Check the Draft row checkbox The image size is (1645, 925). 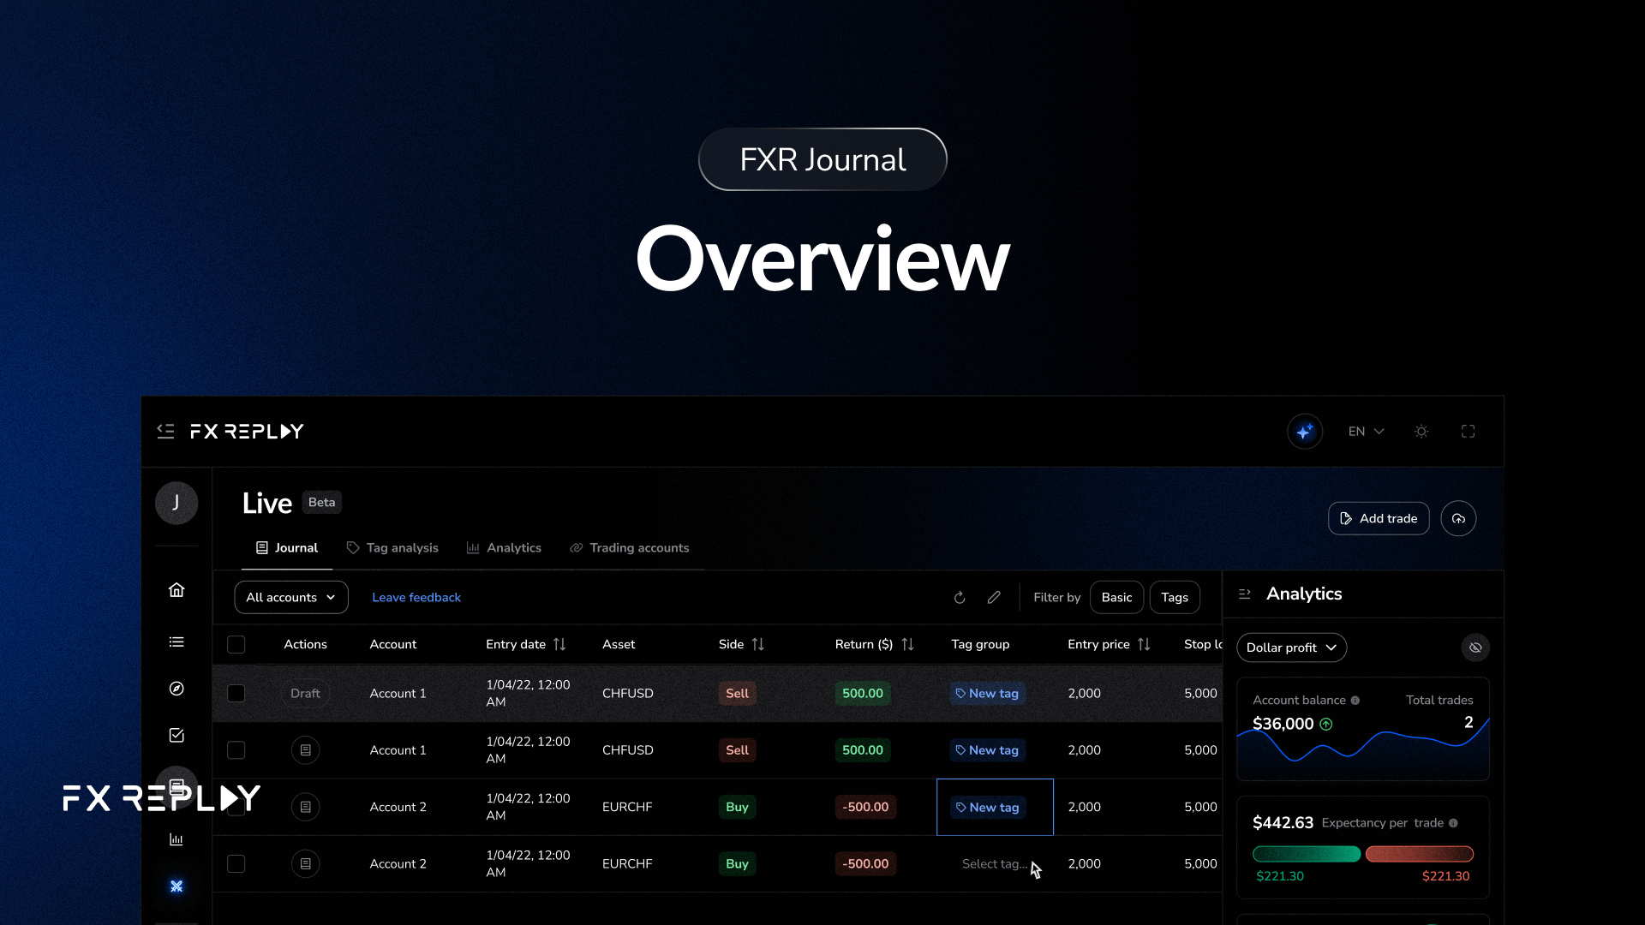(236, 694)
